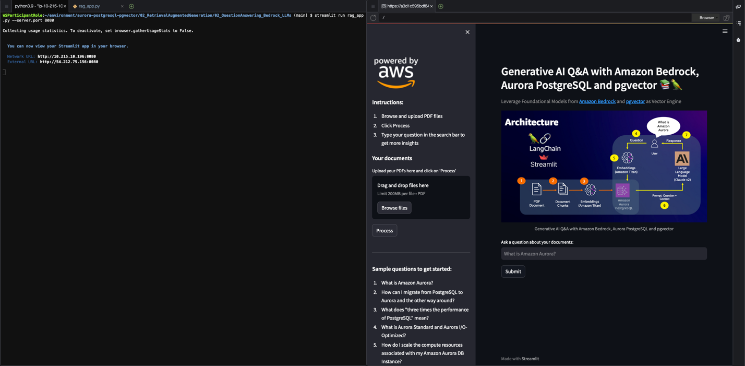Click the Generative AI Q&A page title
745x366 pixels.
pos(600,78)
